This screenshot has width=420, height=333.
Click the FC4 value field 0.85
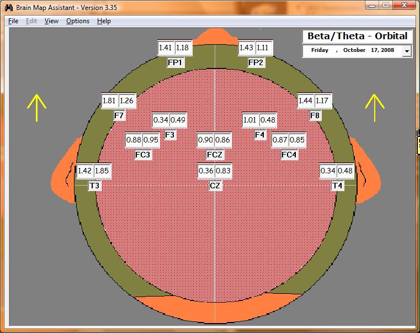coord(297,140)
